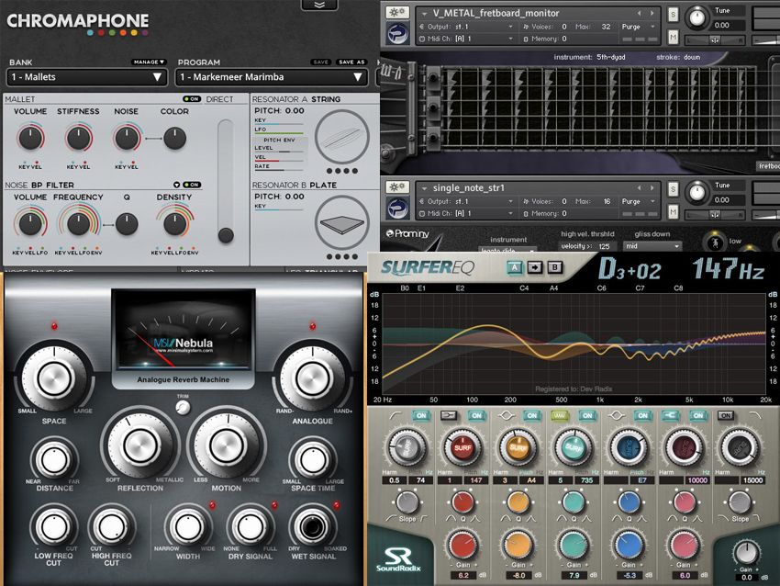Image resolution: width=780 pixels, height=586 pixels.
Task: Toggle ON for the 735 teal band
Action: click(587, 415)
